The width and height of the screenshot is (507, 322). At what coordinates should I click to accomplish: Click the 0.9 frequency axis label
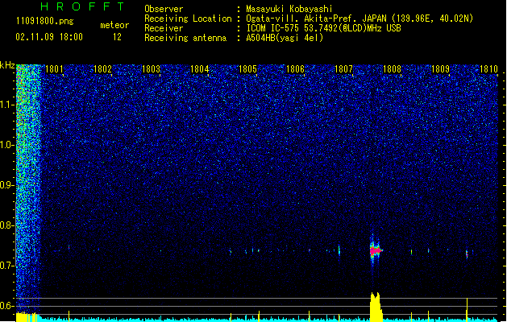point(7,185)
